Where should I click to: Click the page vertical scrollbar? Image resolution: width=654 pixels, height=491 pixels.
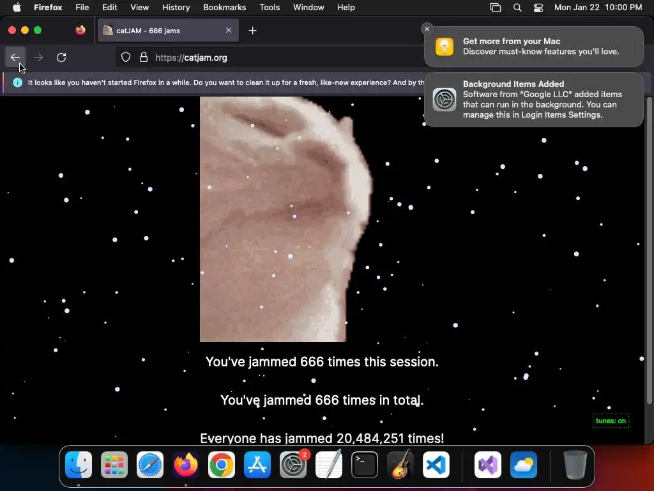click(649, 251)
